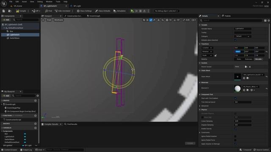Choose the Select mode tool in viewport
The height and width of the screenshot is (152, 271).
[x=144, y=20]
